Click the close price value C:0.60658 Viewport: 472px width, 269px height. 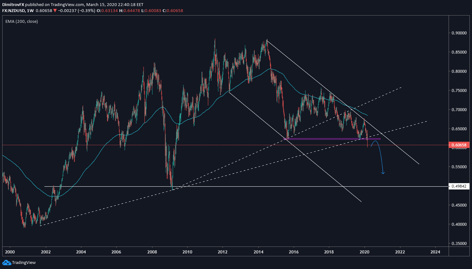(x=173, y=10)
